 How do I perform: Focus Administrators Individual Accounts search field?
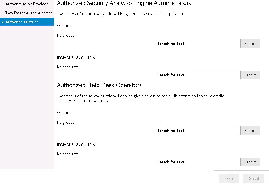213,75
